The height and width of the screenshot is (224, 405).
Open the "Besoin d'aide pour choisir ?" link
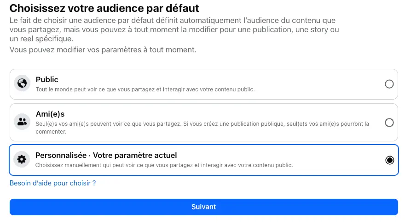click(53, 183)
